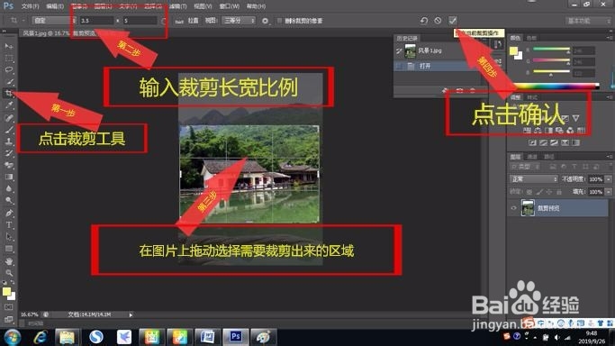Toggle lock all in the Layers panel
This screenshot has height=346, width=615.
tap(559, 191)
